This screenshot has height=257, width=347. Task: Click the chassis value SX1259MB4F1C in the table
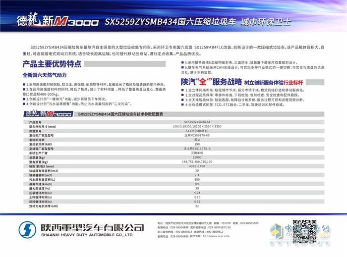point(197,131)
